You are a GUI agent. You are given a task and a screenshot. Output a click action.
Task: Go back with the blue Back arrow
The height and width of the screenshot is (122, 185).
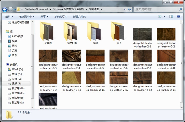(x=5, y=9)
